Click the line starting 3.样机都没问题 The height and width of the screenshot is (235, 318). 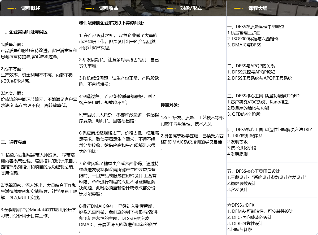point(119,78)
